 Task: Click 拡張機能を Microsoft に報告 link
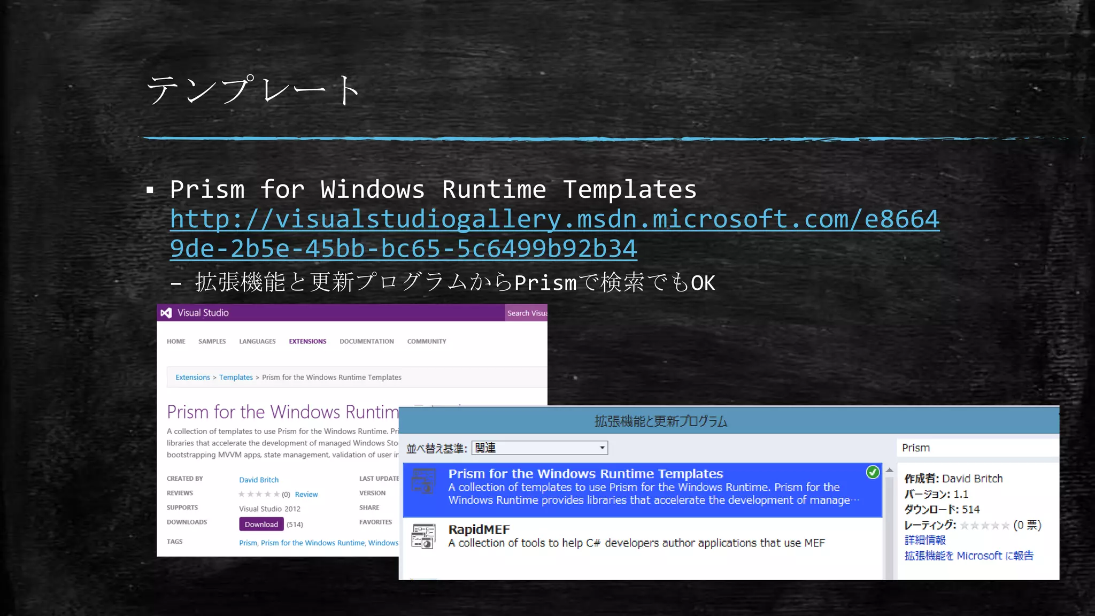click(969, 556)
